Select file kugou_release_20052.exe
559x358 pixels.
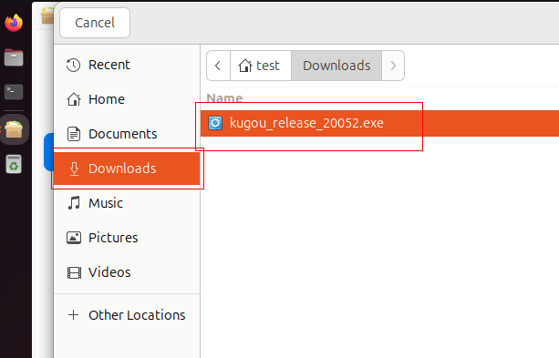[379, 123]
